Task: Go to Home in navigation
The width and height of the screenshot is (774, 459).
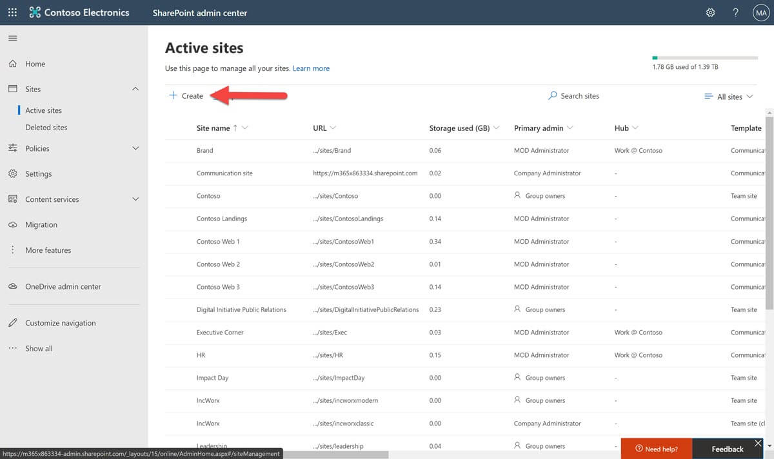Action: point(35,64)
